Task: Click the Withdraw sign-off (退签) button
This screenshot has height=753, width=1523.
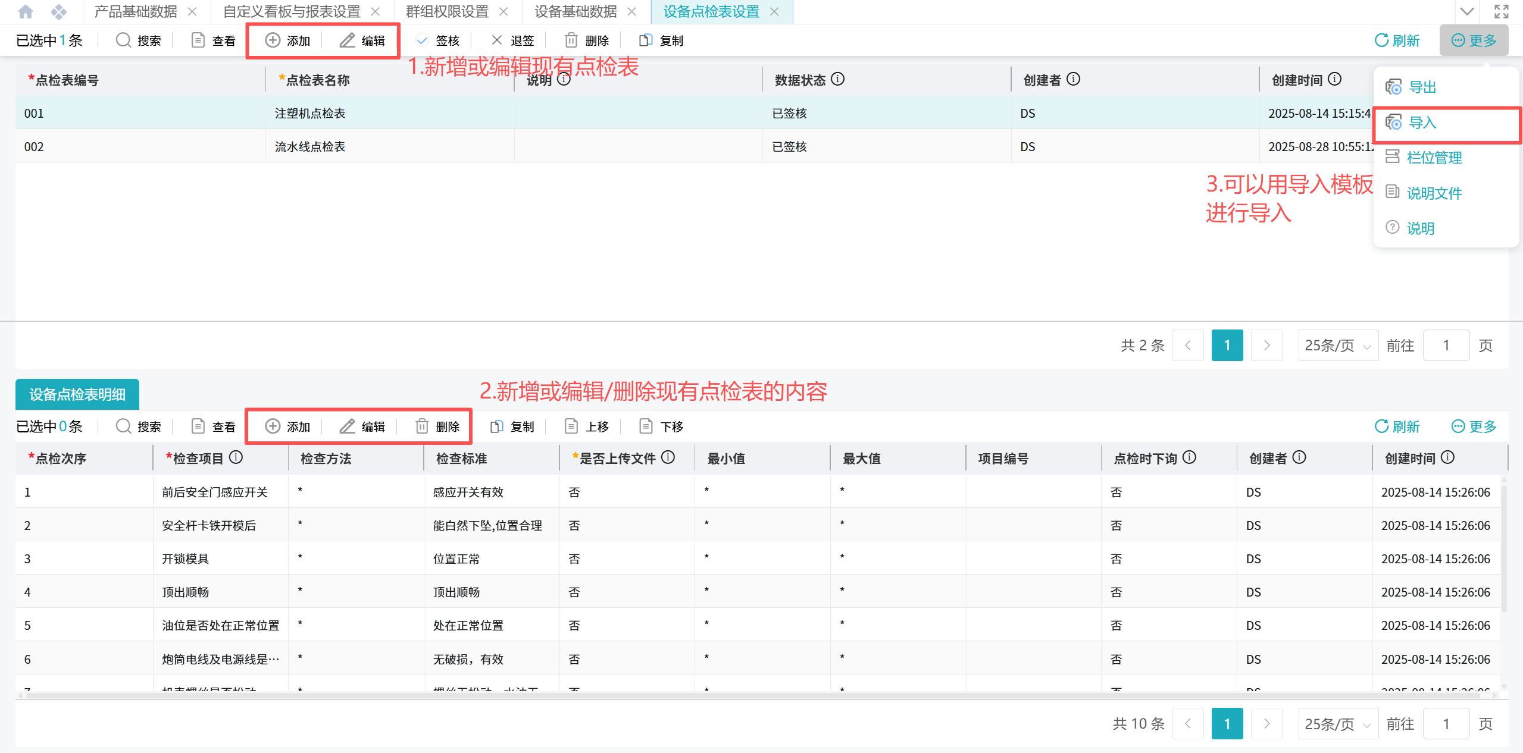Action: 512,40
